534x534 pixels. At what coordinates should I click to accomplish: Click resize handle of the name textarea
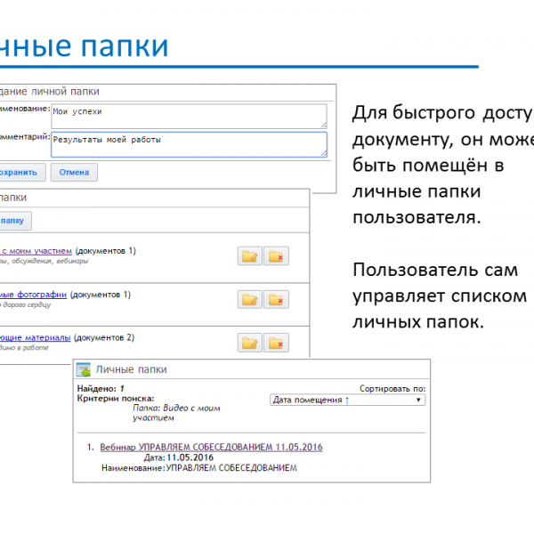coord(322,124)
